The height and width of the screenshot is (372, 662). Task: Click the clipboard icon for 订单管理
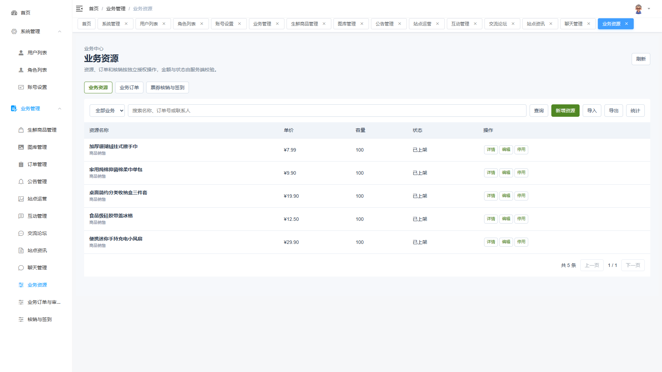(x=21, y=164)
